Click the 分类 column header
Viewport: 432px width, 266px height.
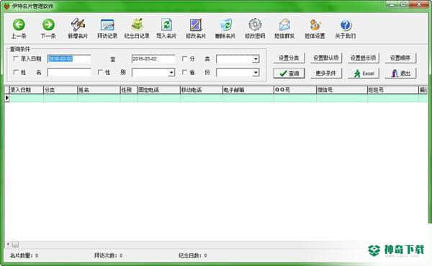[x=60, y=90]
